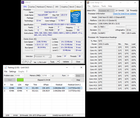This screenshot has width=140, height=118.
Task: Click the LinX elapsed time progress bar
Action: 44,80
